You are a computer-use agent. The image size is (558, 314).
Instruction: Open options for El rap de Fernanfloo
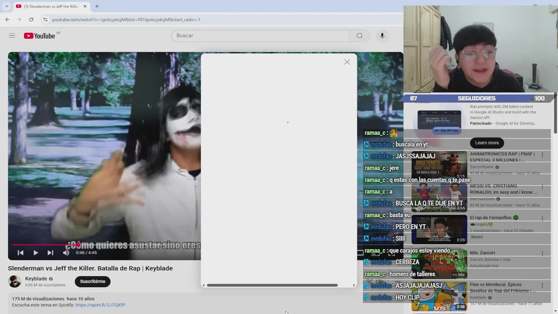(542, 218)
